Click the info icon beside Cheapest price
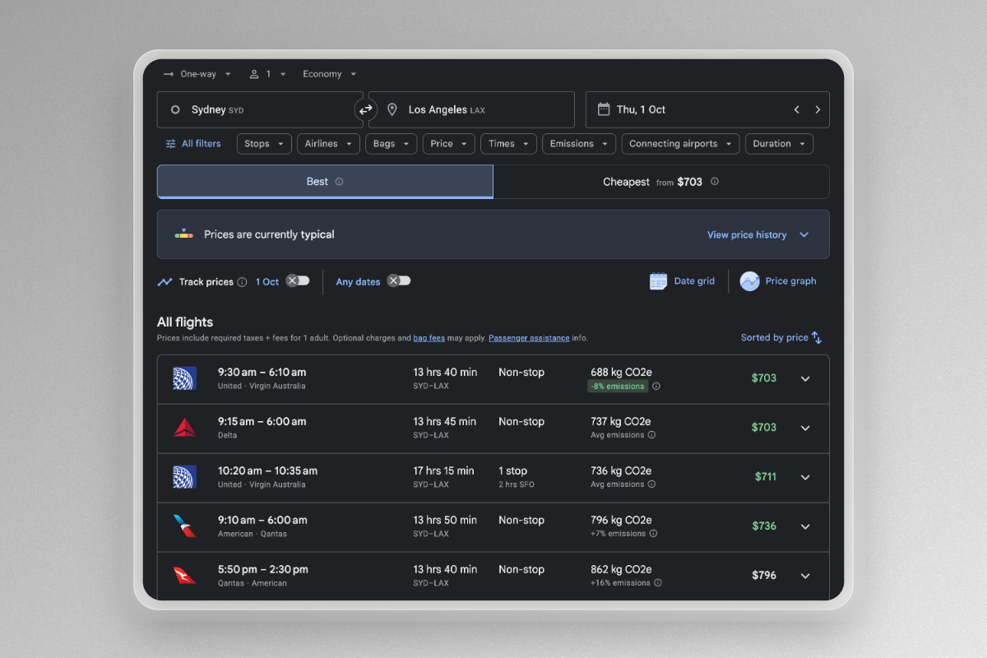This screenshot has width=987, height=658. pos(715,182)
